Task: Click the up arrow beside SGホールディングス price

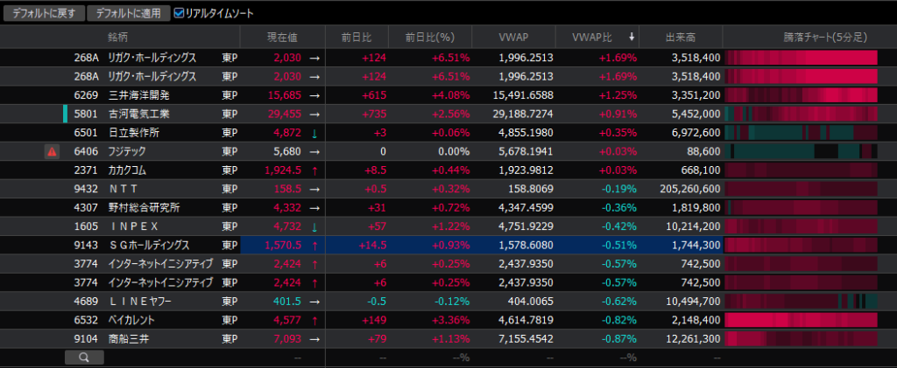Action: pyautogui.click(x=314, y=246)
